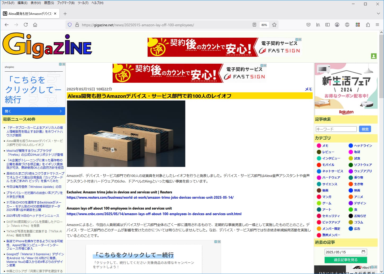The height and width of the screenshot is (274, 384).
Task: Open the CNBC article URL link
Action: pos(154,214)
